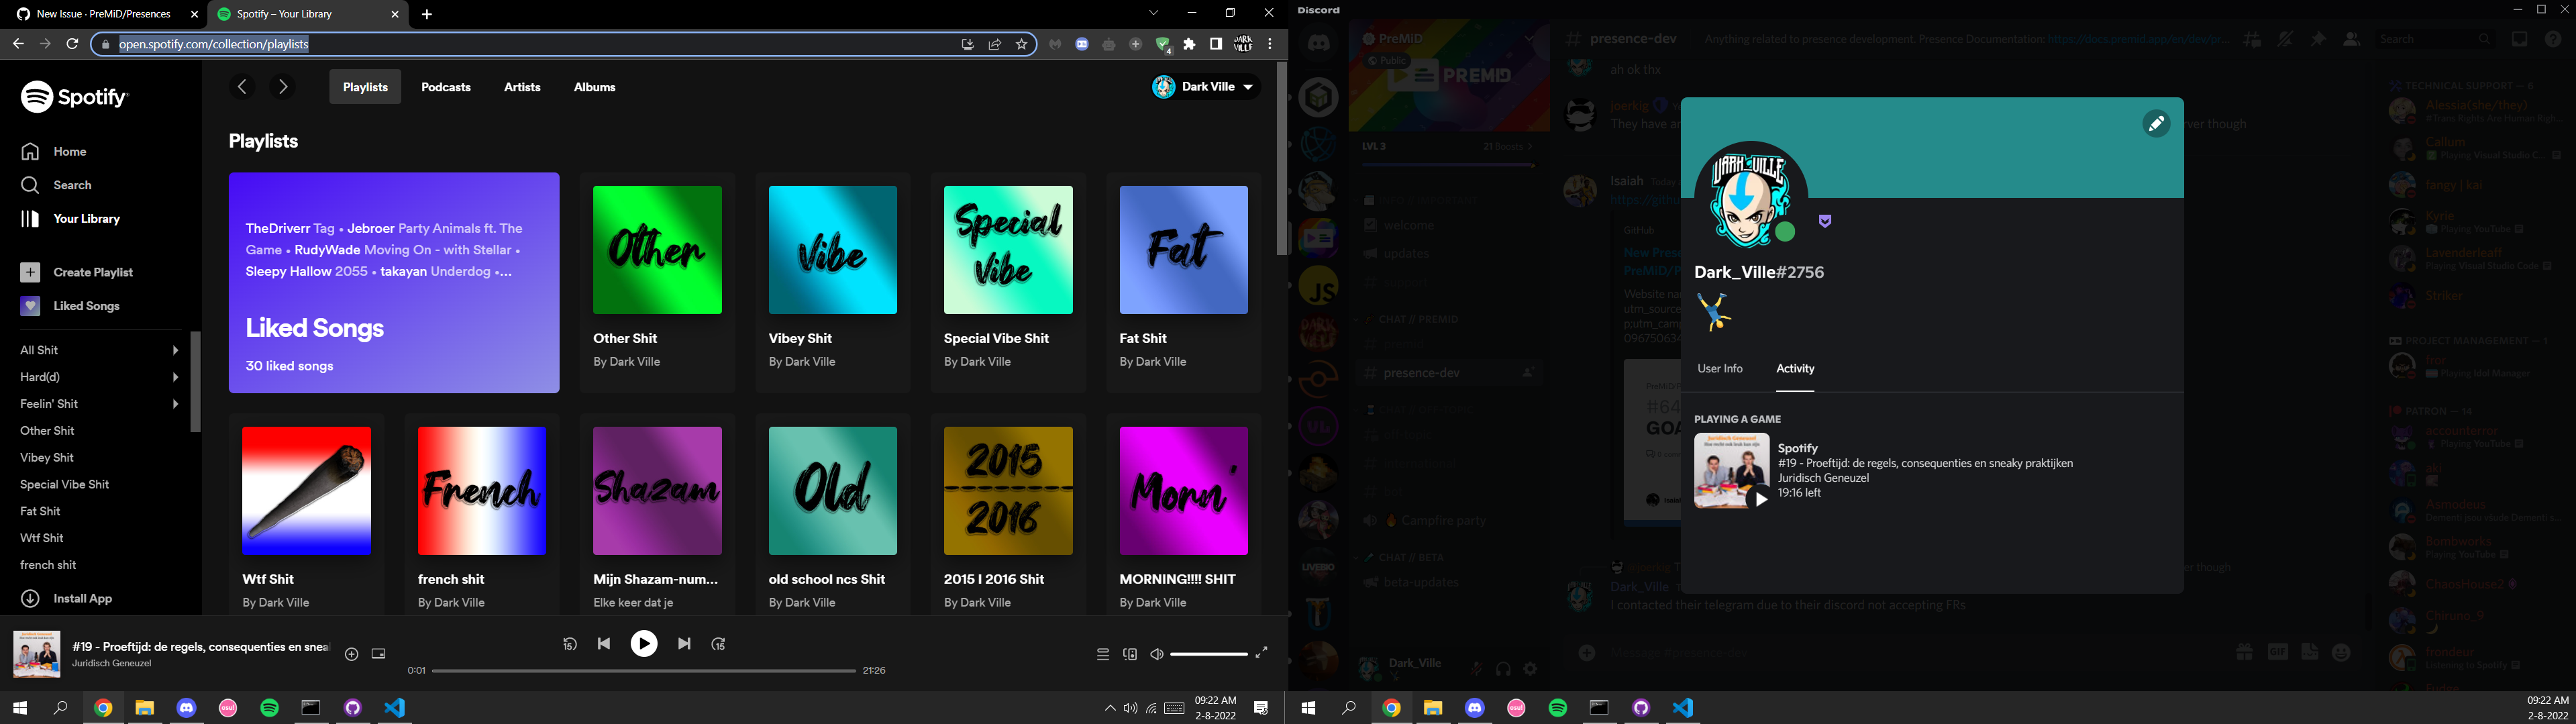Switch to the Artists tab

click(x=522, y=87)
